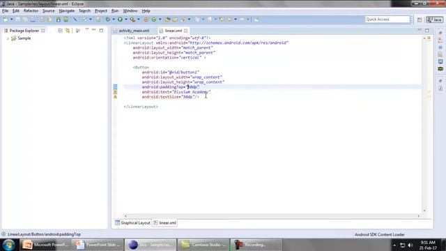Switch to the Graphical Layout tab
The image size is (446, 251).
(x=132, y=223)
